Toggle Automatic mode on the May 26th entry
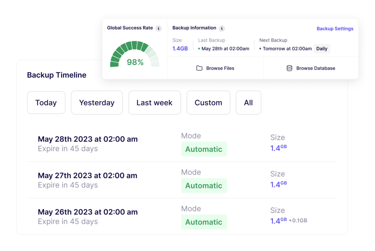 (x=204, y=222)
